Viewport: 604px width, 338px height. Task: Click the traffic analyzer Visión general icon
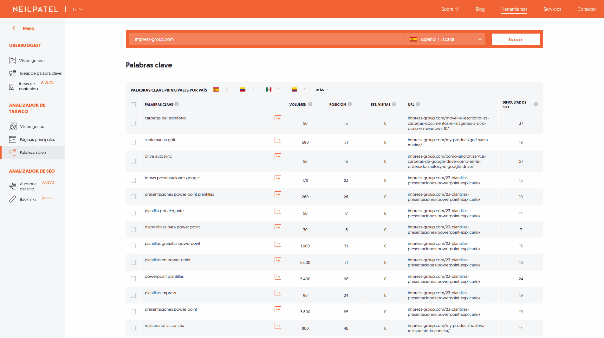click(13, 126)
